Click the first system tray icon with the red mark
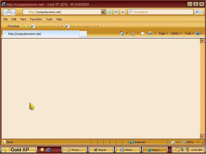206x154 pixels. pos(178,150)
